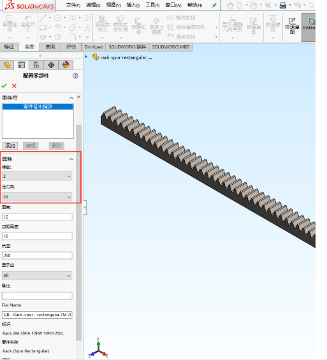Switch to the 特征 ribbon tab
This screenshot has height=360, width=327.
pyautogui.click(x=9, y=47)
